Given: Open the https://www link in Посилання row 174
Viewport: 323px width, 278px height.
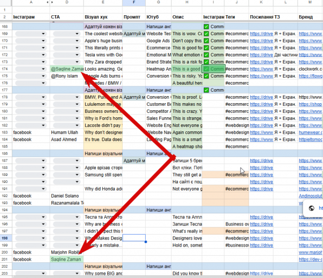Looking at the screenshot, I should click(x=261, y=69).
